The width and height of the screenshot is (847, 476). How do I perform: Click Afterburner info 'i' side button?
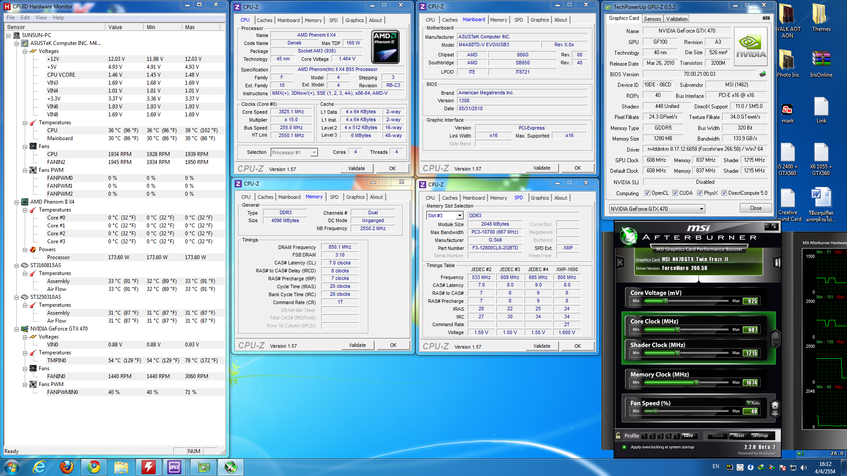point(777,263)
